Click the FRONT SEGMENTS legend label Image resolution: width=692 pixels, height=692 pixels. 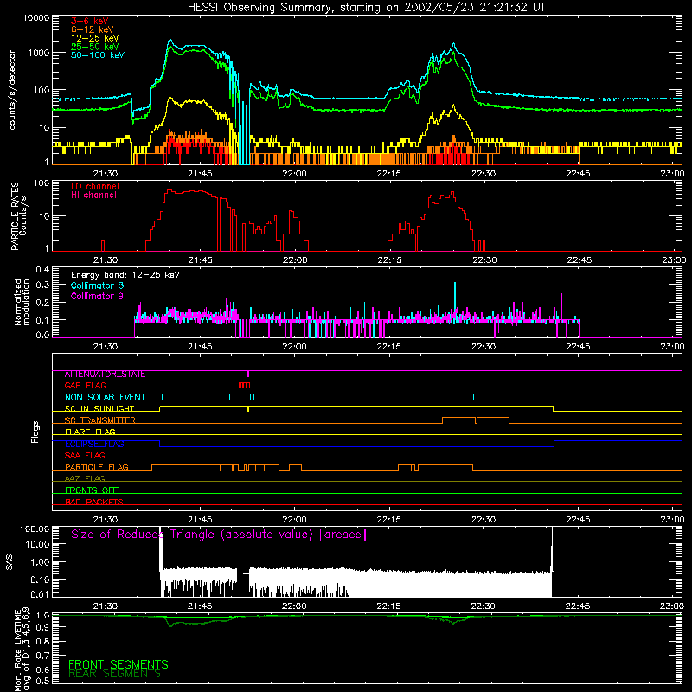coord(119,664)
